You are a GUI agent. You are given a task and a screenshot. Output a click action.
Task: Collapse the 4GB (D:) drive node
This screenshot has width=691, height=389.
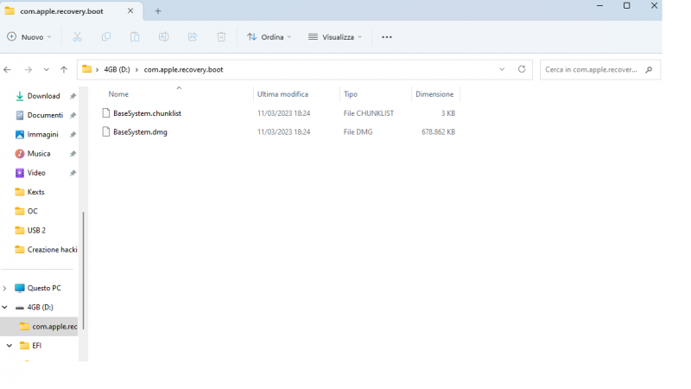click(5, 307)
